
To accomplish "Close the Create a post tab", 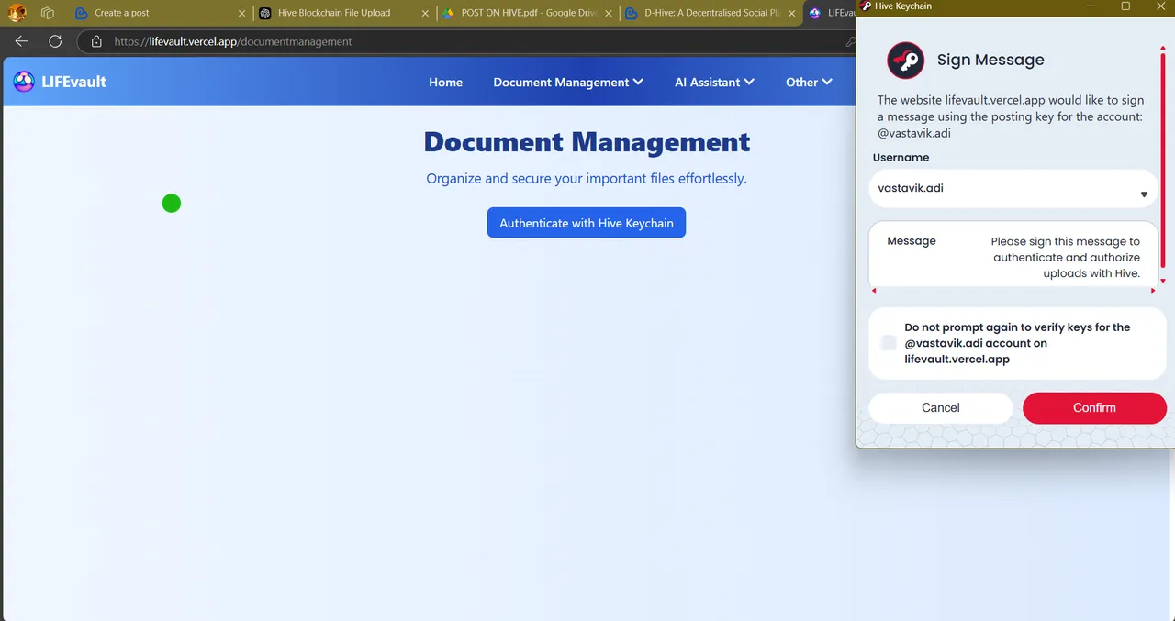I will click(241, 13).
